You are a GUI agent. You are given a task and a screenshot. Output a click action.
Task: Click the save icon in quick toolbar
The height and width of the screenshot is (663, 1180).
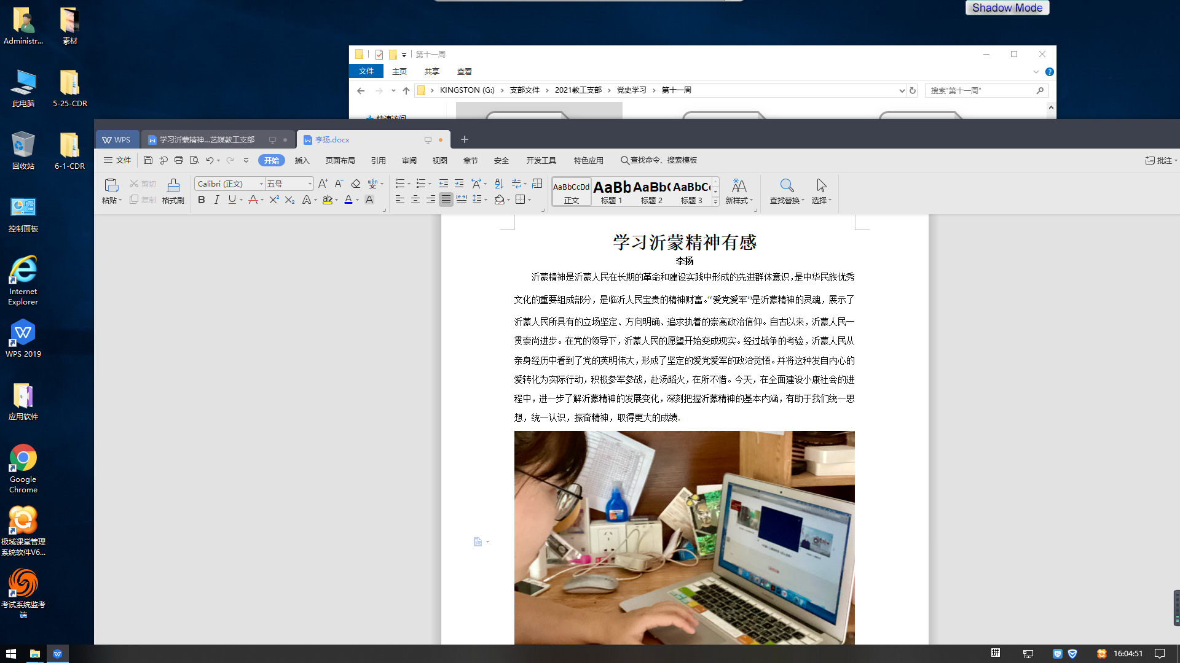coord(147,160)
